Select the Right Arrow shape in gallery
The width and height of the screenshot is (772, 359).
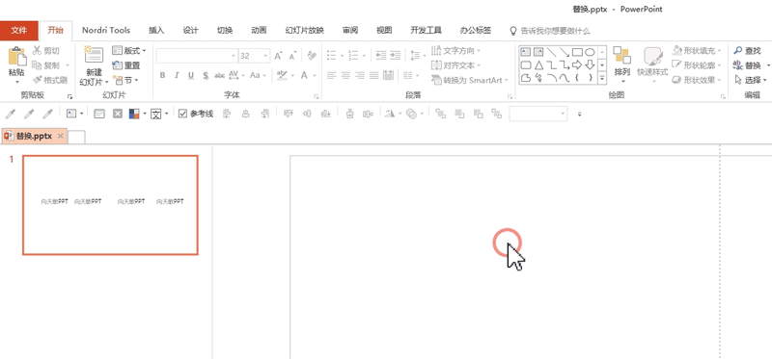[577, 64]
